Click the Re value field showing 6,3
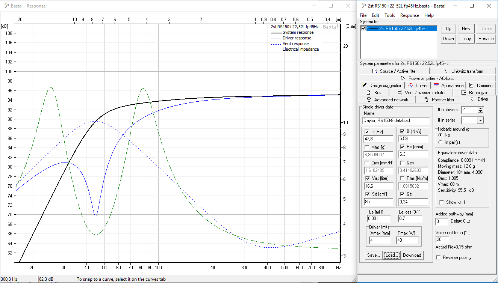Image resolution: width=498 pixels, height=283 pixels. pyautogui.click(x=413, y=155)
